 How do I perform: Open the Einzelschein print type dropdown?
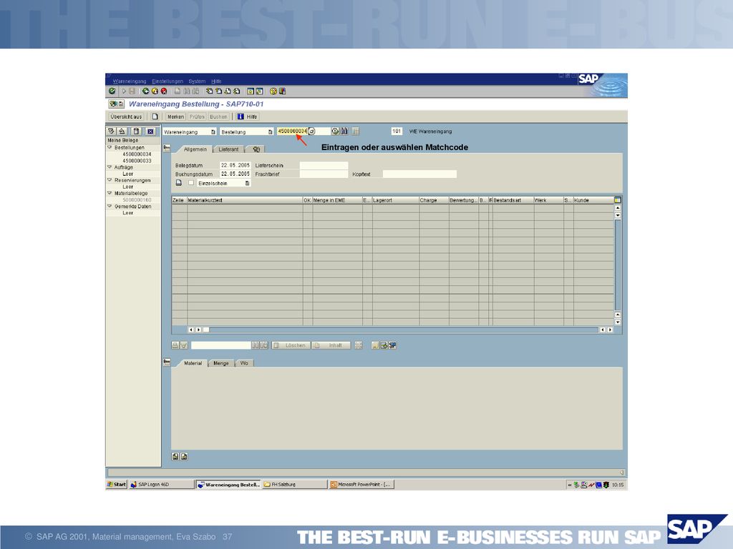point(247,183)
